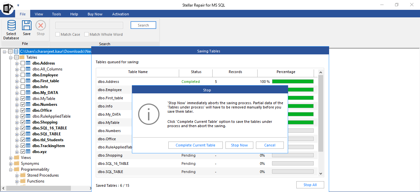This screenshot has width=420, height=192.
Task: Open the Help ribbon tab
Action: [x=74, y=14]
